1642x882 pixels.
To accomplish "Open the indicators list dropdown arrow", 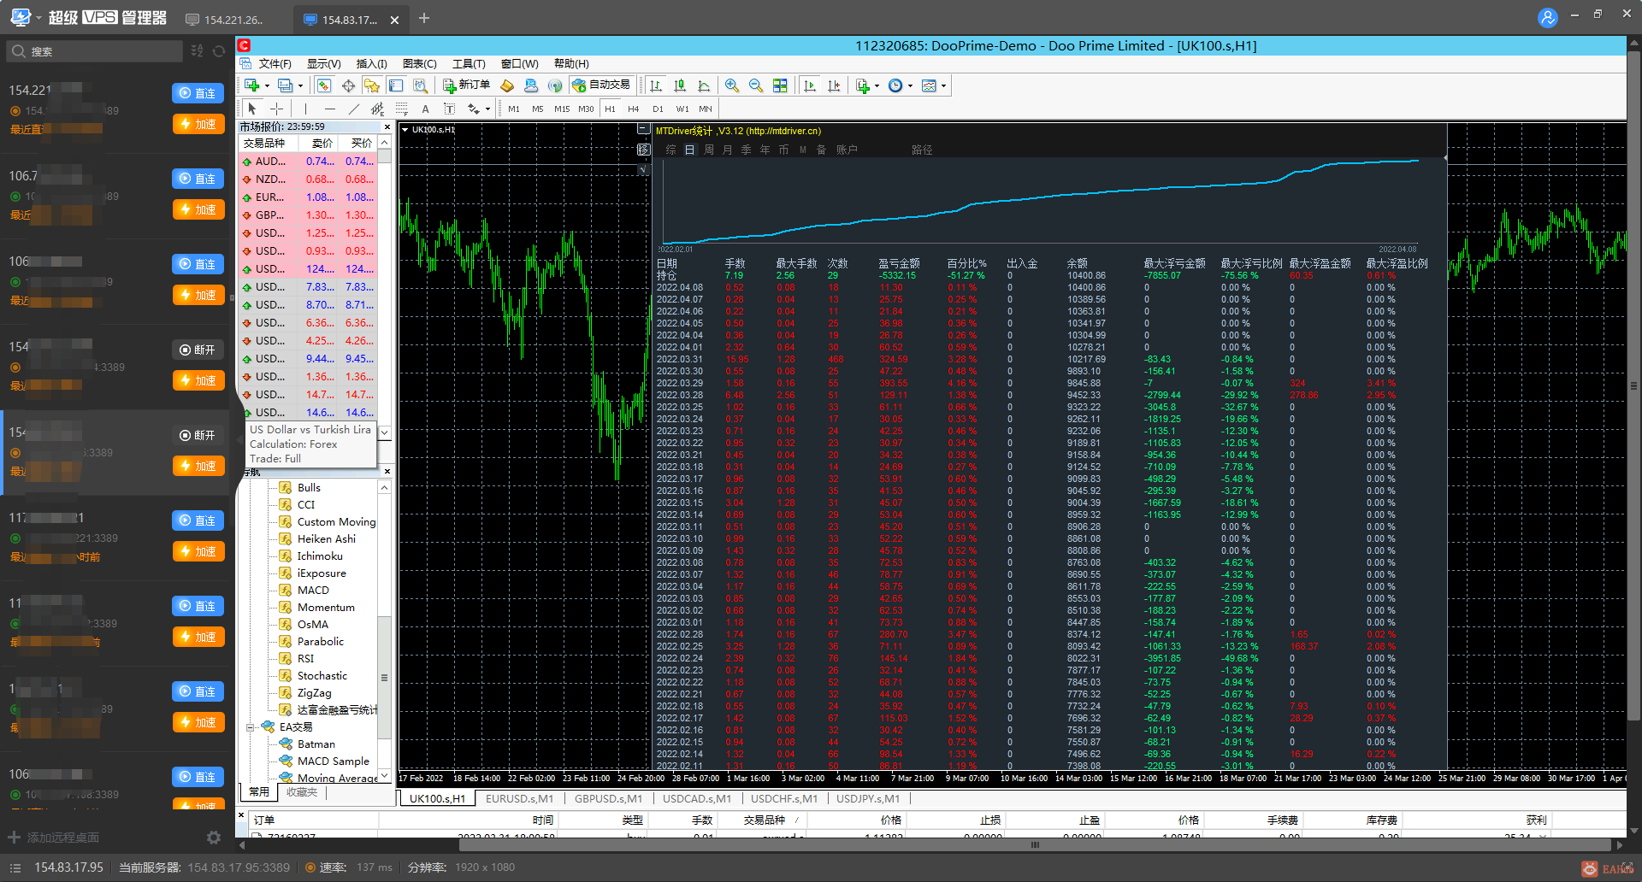I will [x=877, y=85].
